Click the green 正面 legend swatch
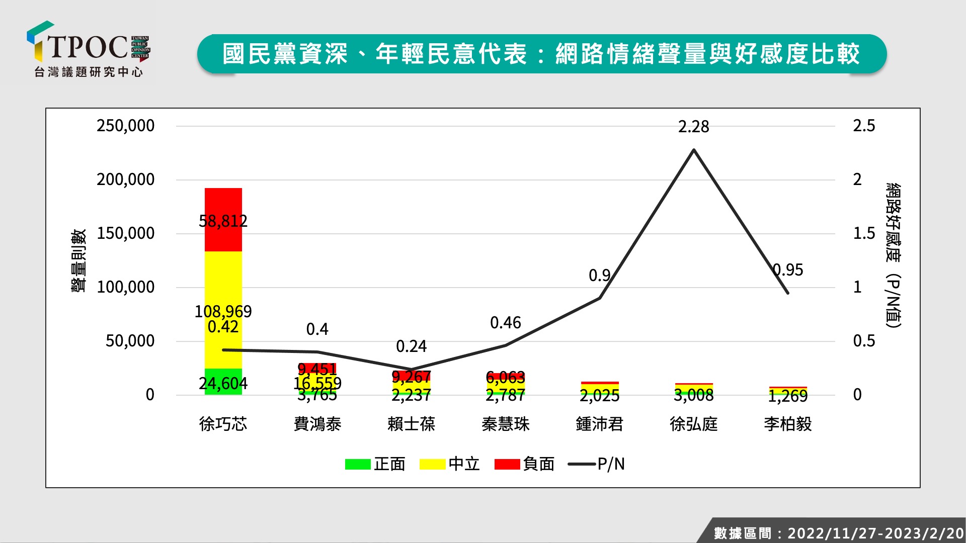 point(358,464)
